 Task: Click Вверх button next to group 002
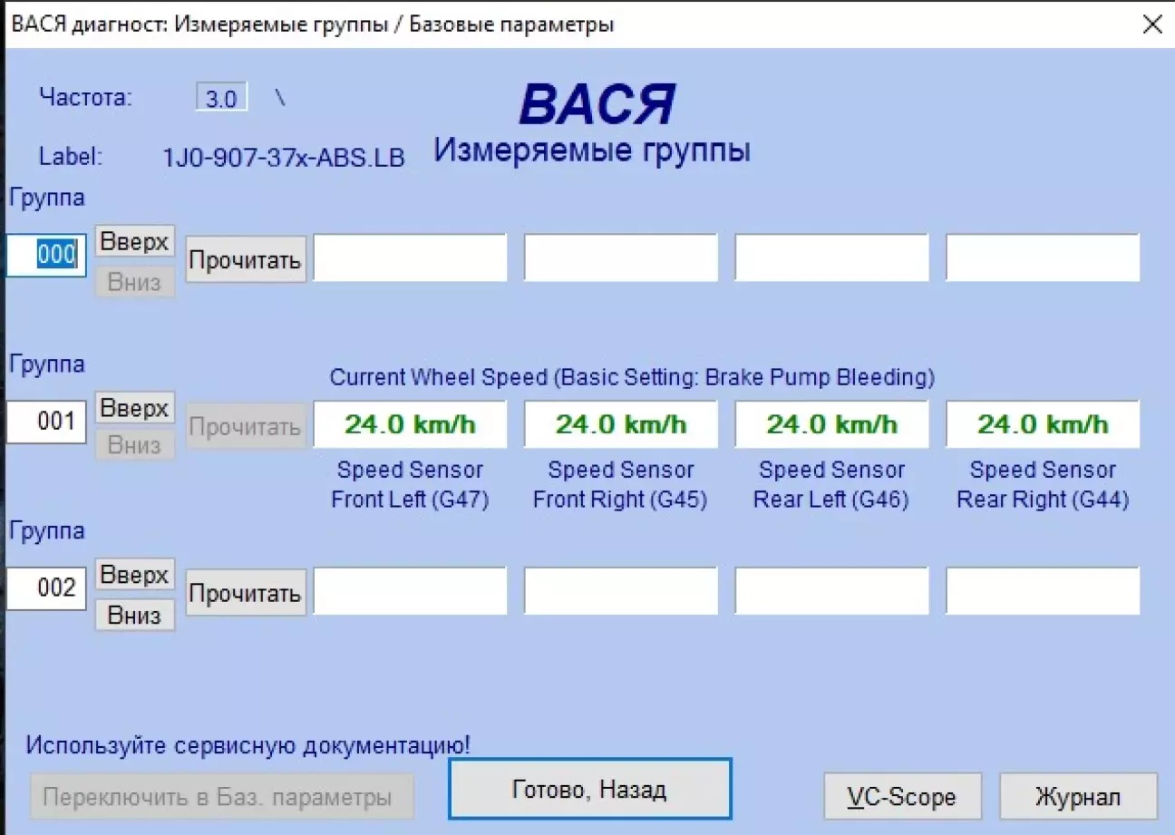click(x=134, y=574)
